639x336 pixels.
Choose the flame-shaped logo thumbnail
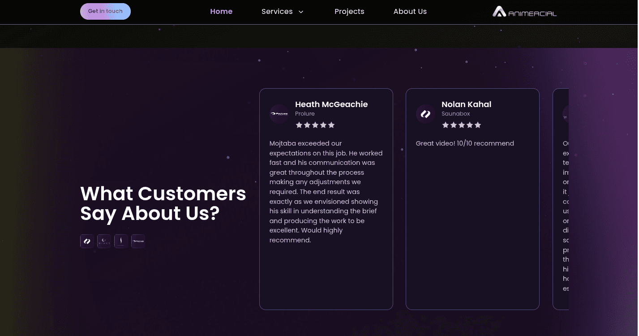pos(121,241)
